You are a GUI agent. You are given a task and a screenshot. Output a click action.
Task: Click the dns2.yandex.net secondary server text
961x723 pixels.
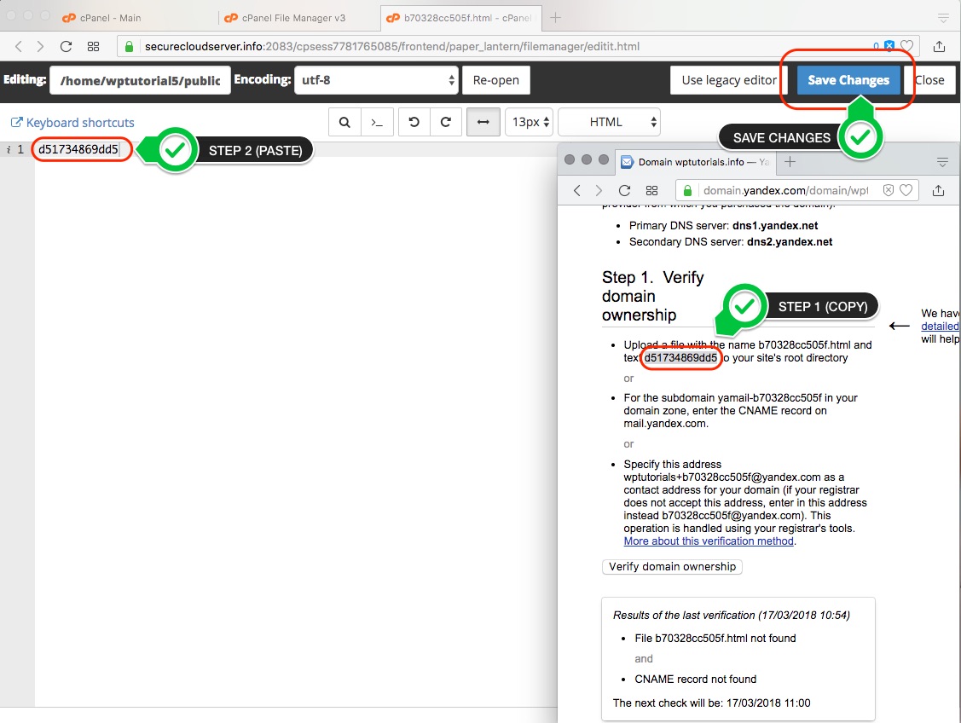[790, 242]
